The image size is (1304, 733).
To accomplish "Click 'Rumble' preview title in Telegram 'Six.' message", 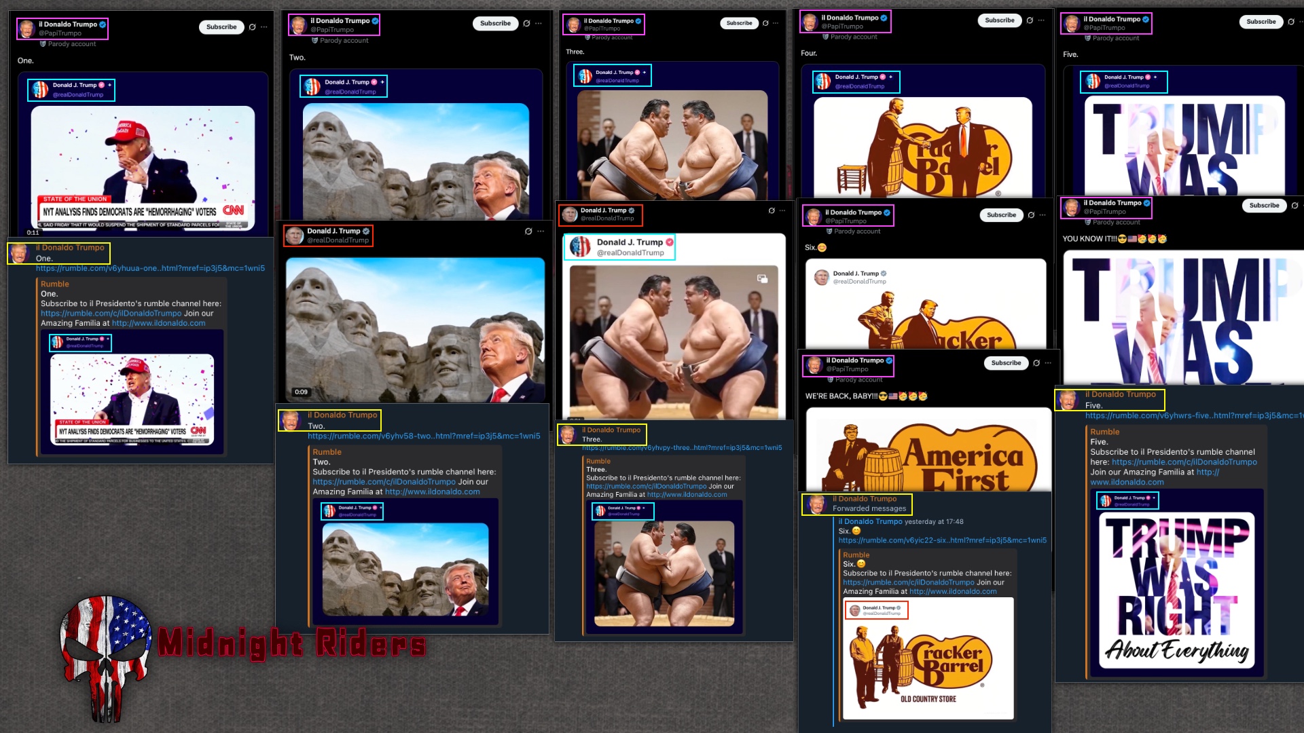I will 856,555.
